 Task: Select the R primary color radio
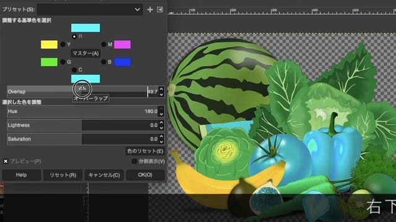[74, 36]
